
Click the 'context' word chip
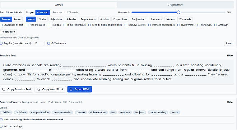point(81,112)
